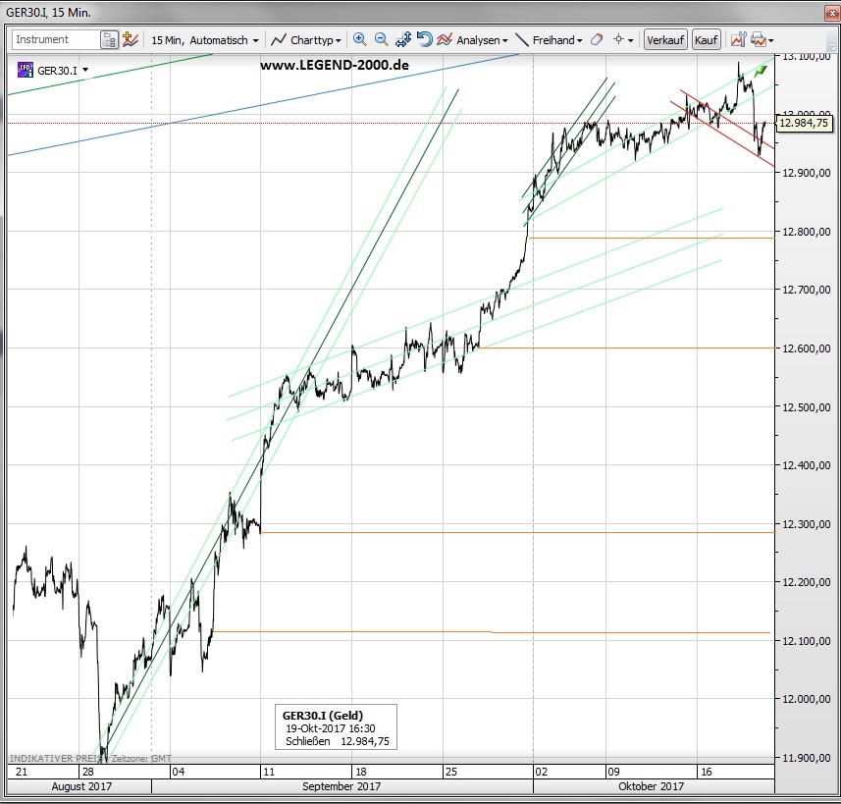Image resolution: width=841 pixels, height=804 pixels.
Task: Click the 12.300,00 price axis label
Action: point(806,524)
